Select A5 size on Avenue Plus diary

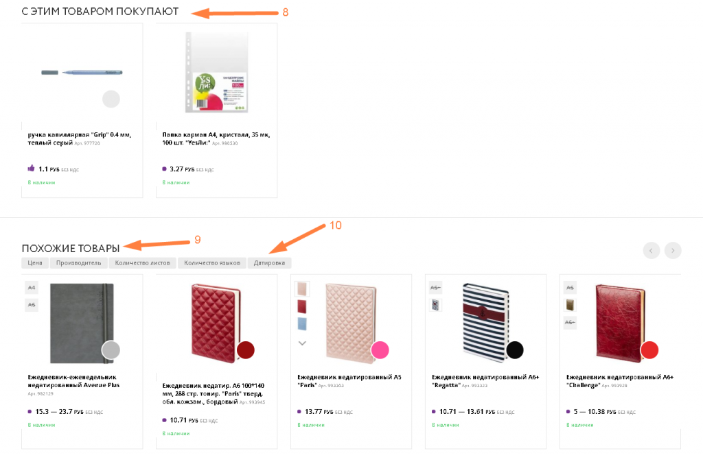click(x=32, y=305)
